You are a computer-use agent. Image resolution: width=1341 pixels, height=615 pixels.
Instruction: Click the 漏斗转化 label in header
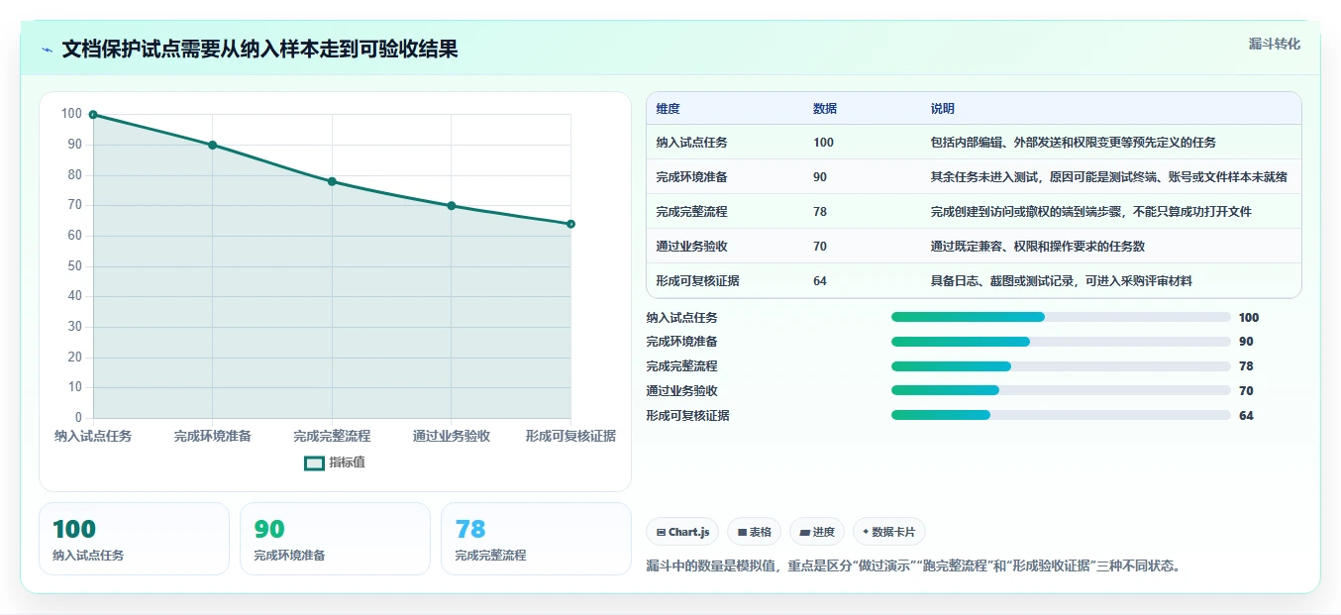1274,44
